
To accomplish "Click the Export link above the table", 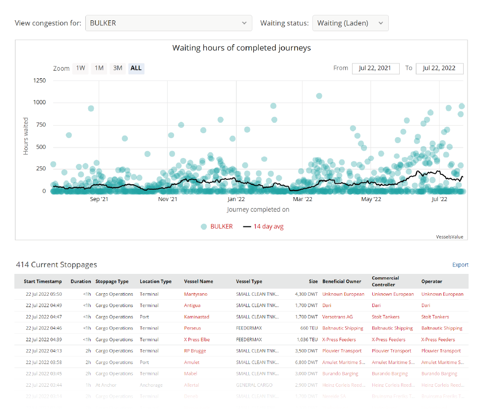I will click(x=460, y=264).
